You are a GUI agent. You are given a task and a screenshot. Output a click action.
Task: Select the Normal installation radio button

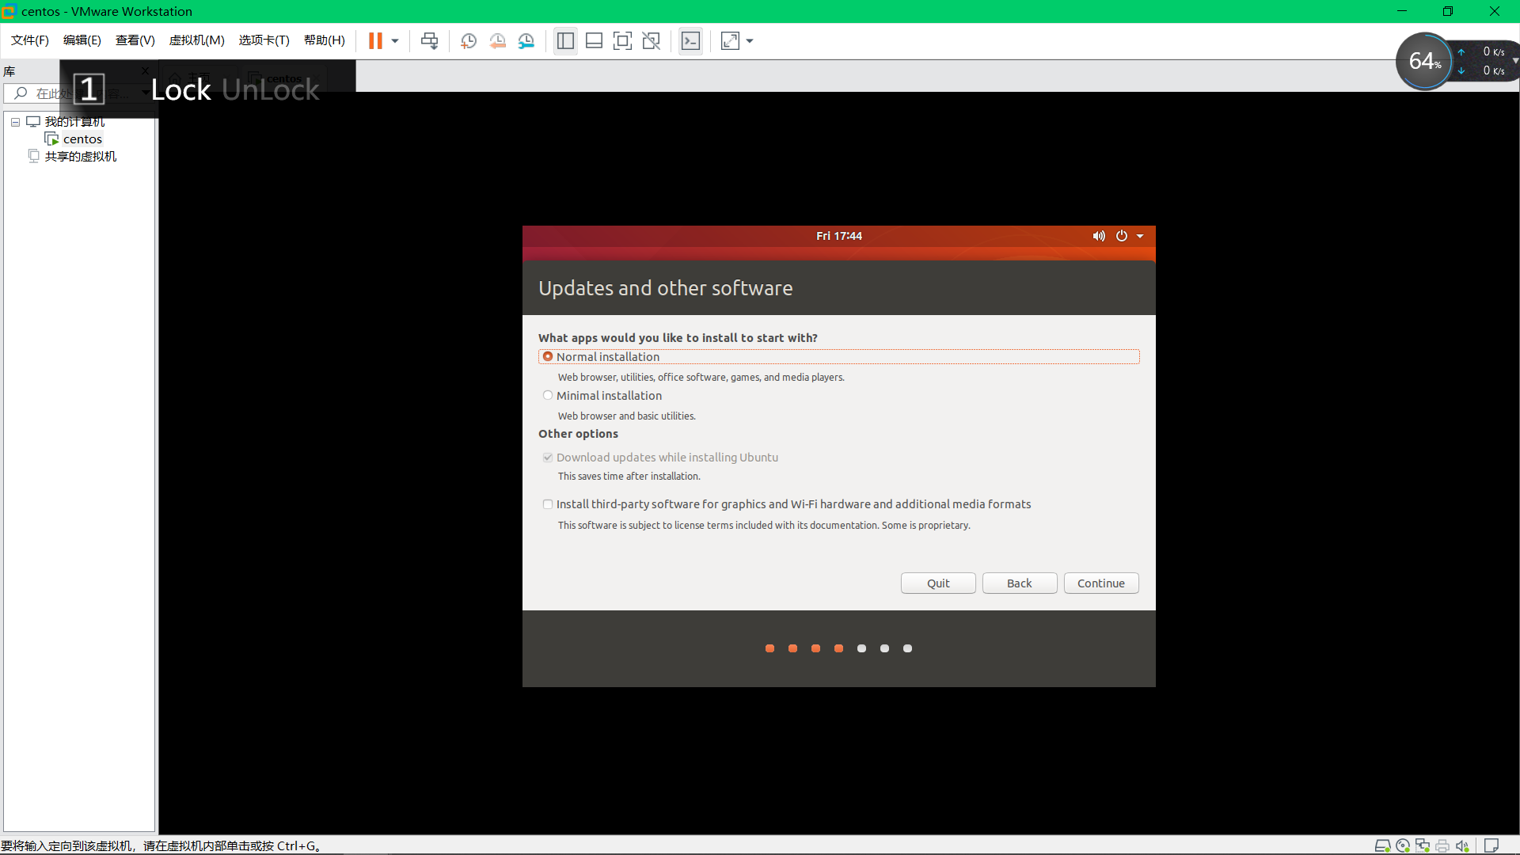pyautogui.click(x=548, y=357)
